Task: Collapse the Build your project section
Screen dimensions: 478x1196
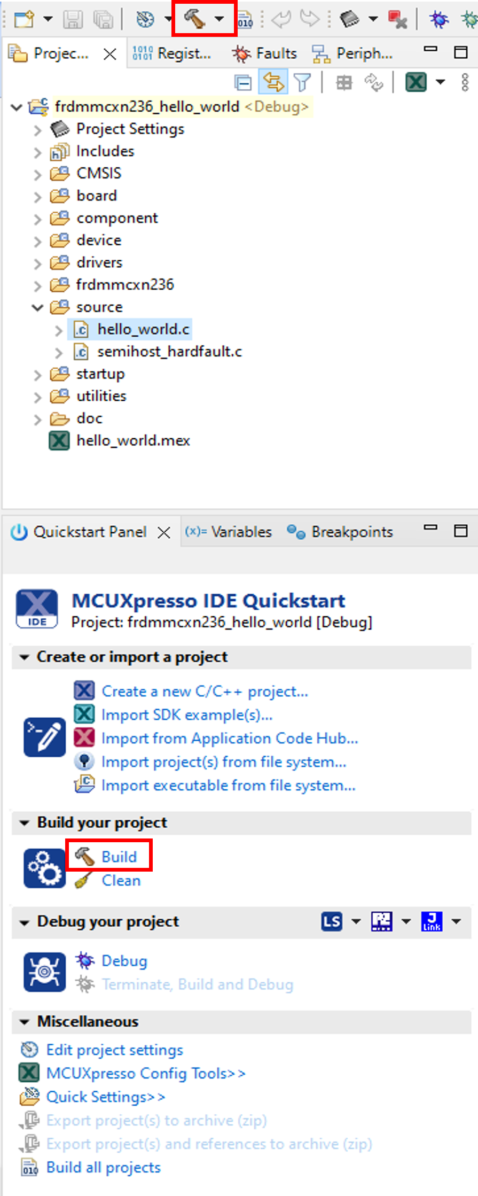Action: coord(24,823)
